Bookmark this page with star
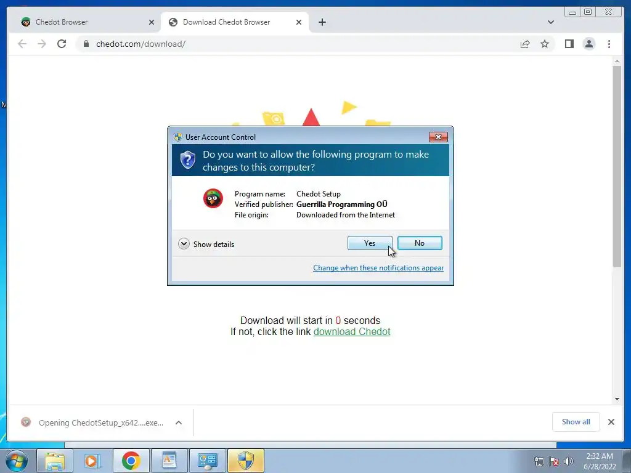This screenshot has height=473, width=631. point(545,44)
